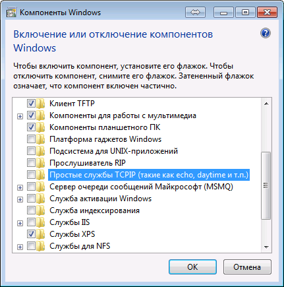Expand the Сервер очереди сообщений (MSMQ) node
Viewport: 284px width, 287px height.
click(20, 187)
